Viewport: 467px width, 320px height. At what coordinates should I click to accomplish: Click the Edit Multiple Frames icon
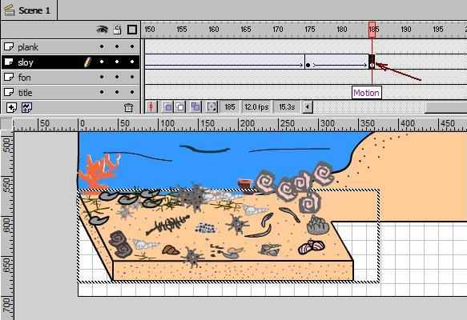tap(195, 106)
